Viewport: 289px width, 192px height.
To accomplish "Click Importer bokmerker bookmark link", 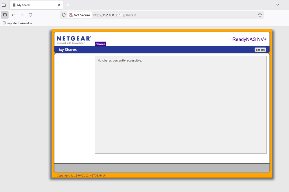I will tap(18, 23).
